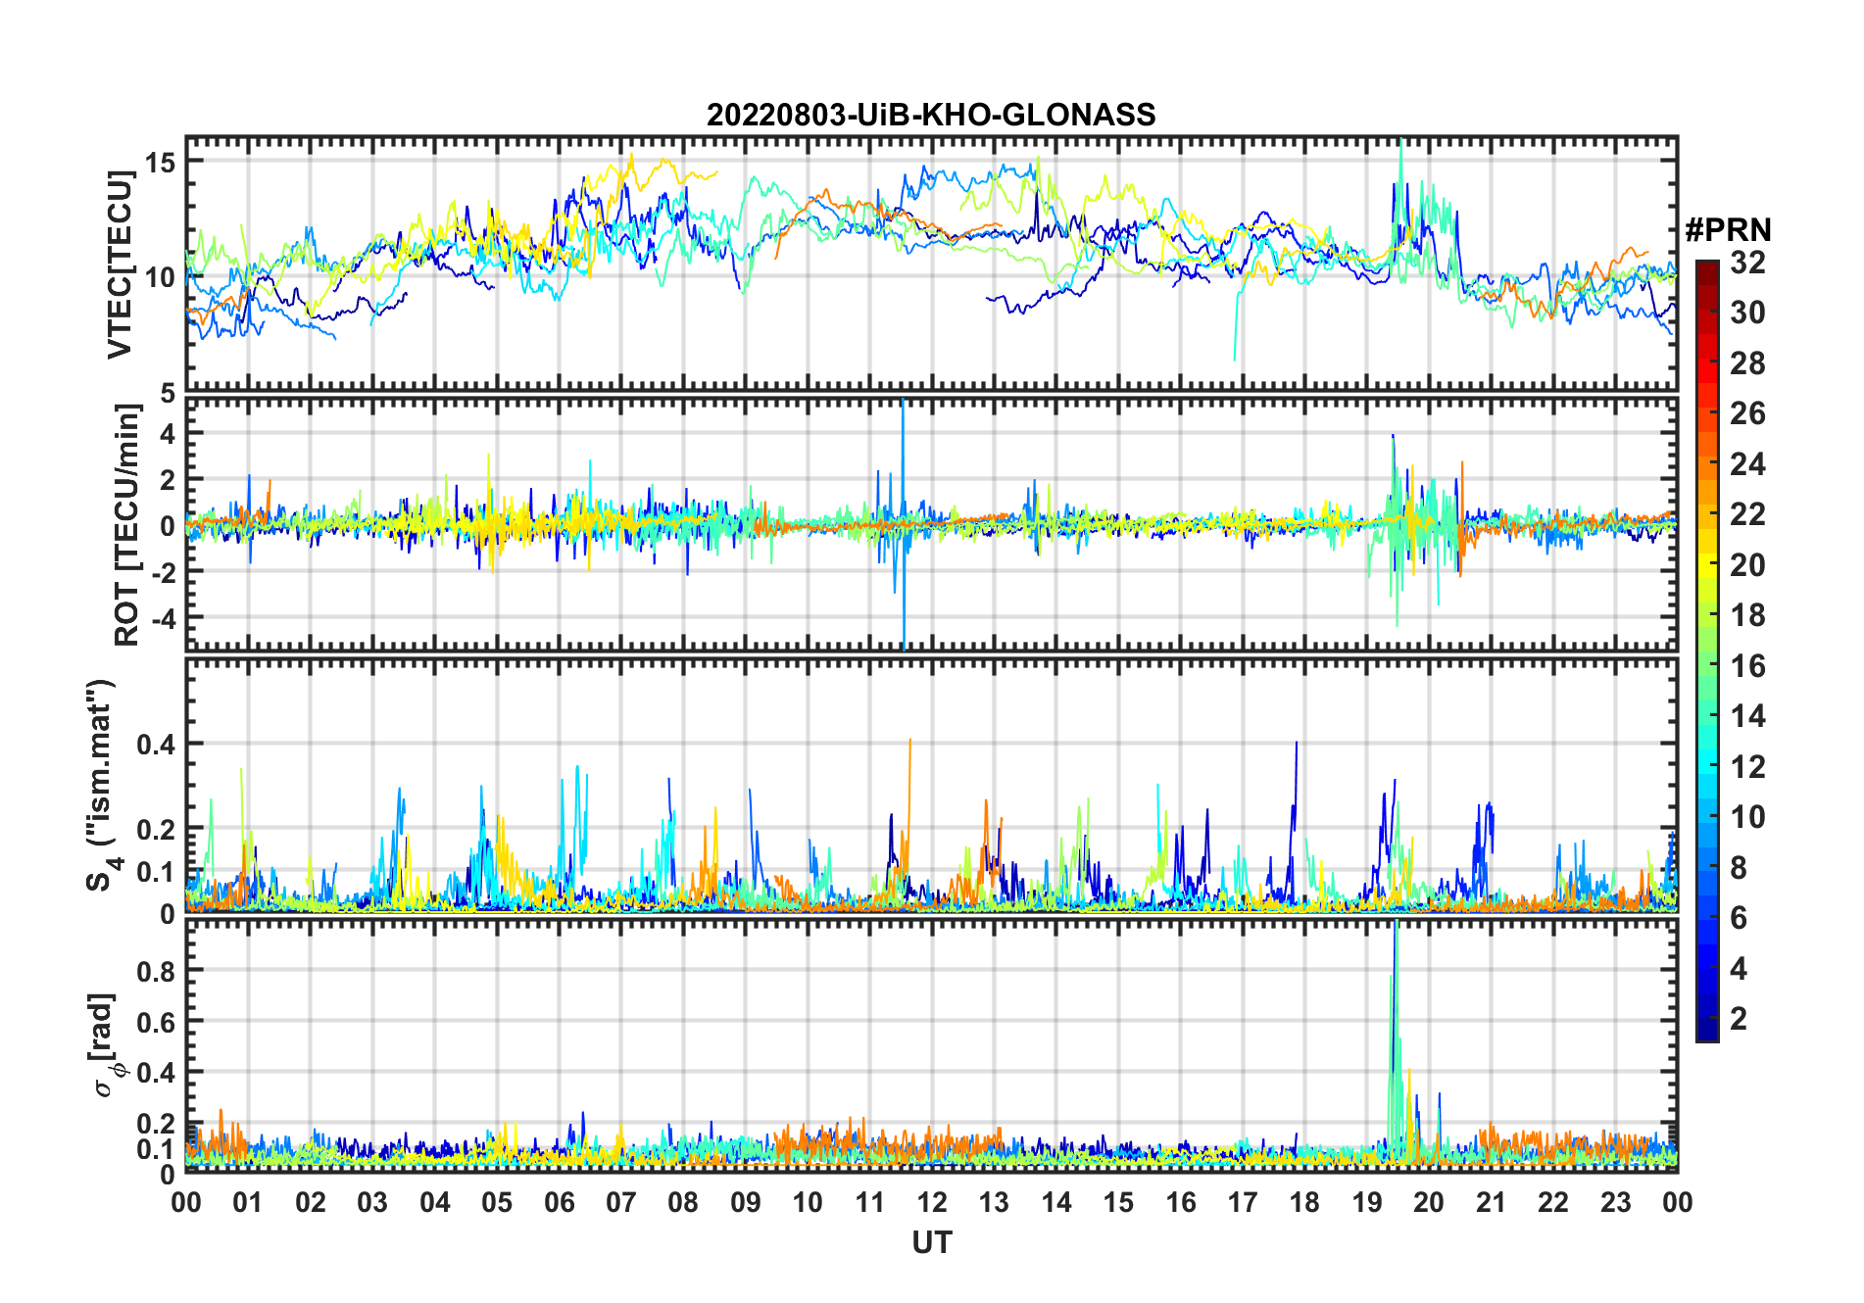Click the 15 tick on the VTEC axis
This screenshot has height=1303, width=1864.
(x=161, y=162)
